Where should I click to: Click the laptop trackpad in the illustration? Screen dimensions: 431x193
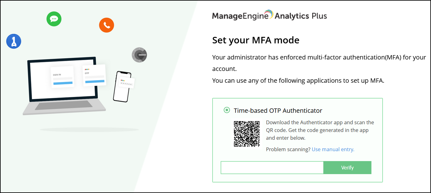(x=64, y=105)
